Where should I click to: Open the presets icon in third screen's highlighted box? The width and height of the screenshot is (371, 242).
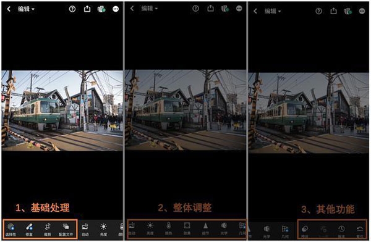click(305, 231)
